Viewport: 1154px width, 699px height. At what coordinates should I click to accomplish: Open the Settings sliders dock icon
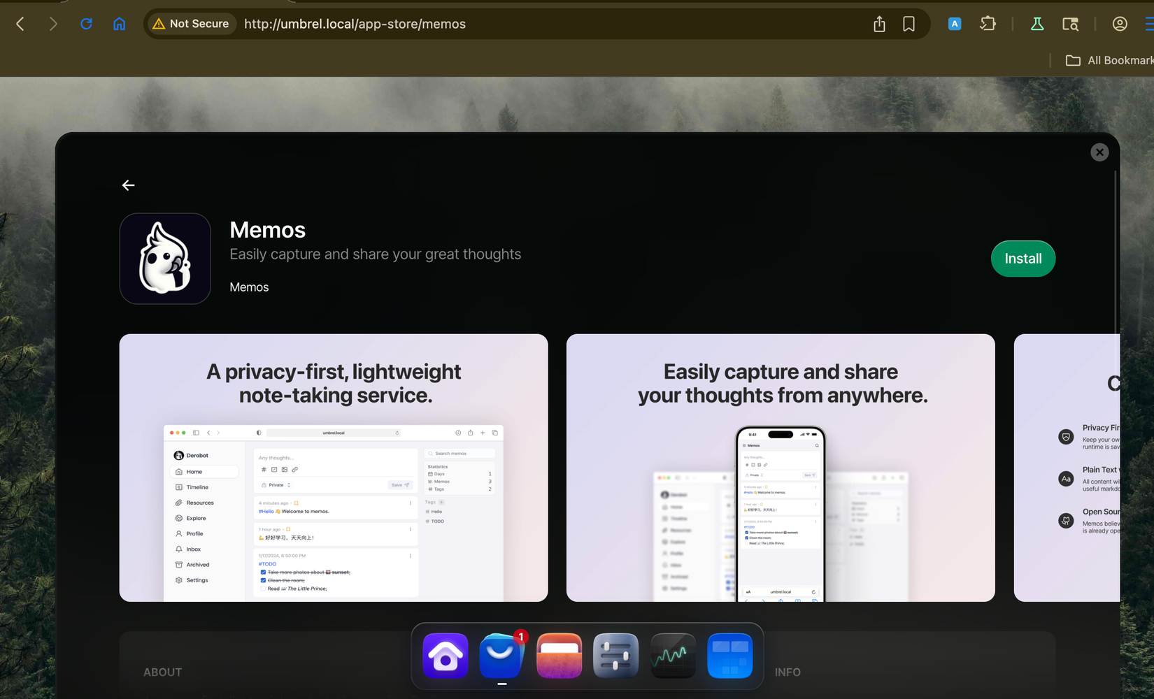tap(616, 656)
